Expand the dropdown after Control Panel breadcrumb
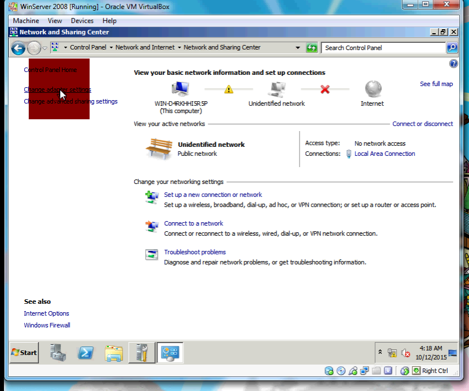Image resolution: width=469 pixels, height=391 pixels. [x=111, y=47]
